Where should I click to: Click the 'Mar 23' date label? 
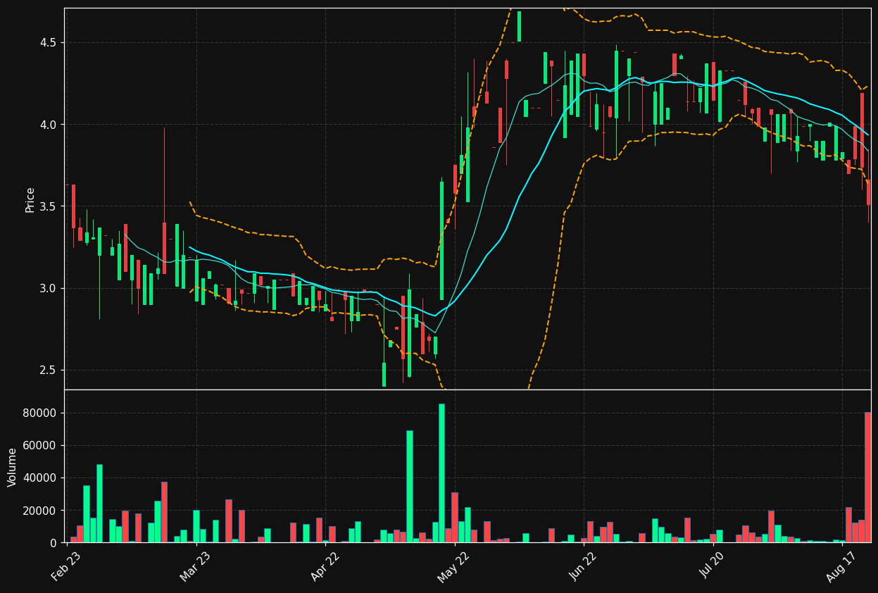194,566
